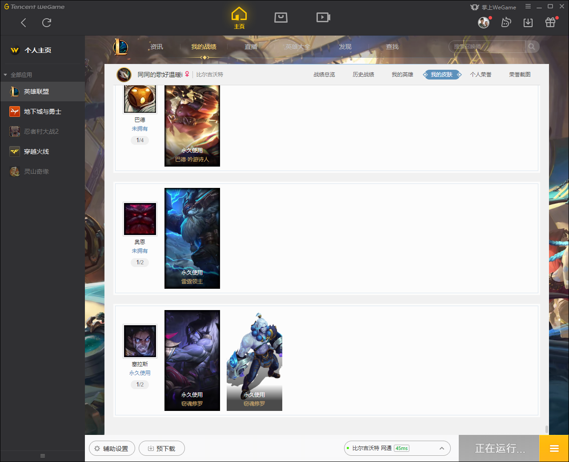Open the 主页 home icon

(239, 18)
